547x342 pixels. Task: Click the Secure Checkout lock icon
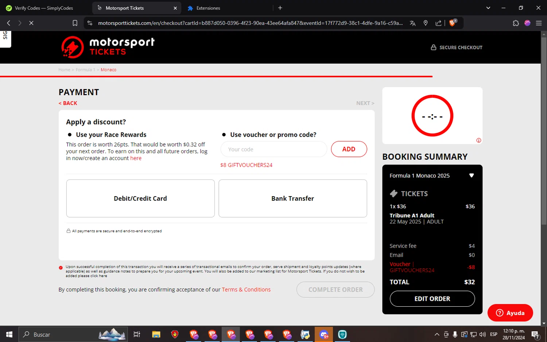click(434, 47)
